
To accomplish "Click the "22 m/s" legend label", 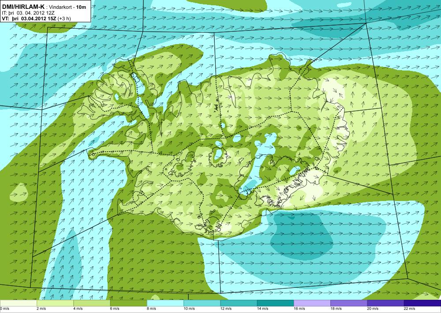I will (x=410, y=309).
